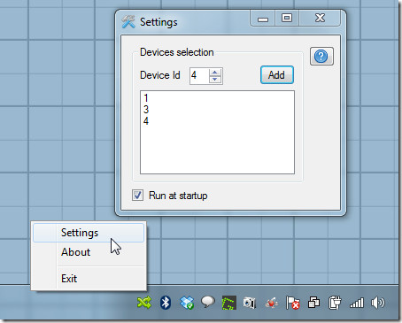Open the Action Center flag icon
This screenshot has width=402, height=323.
(x=293, y=303)
